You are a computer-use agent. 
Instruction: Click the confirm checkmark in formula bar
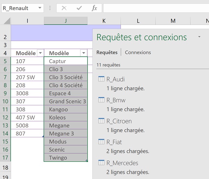[79, 8]
